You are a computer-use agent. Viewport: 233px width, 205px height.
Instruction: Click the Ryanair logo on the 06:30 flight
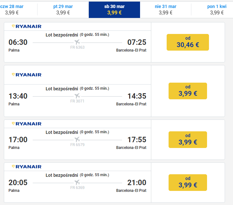coord(27,27)
